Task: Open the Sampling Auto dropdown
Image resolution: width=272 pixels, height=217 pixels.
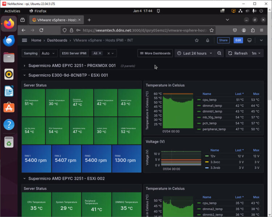Action: (x=49, y=53)
